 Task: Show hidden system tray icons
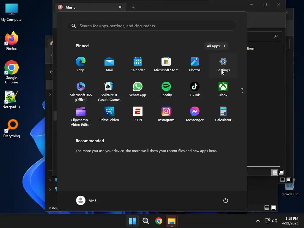tap(258, 221)
